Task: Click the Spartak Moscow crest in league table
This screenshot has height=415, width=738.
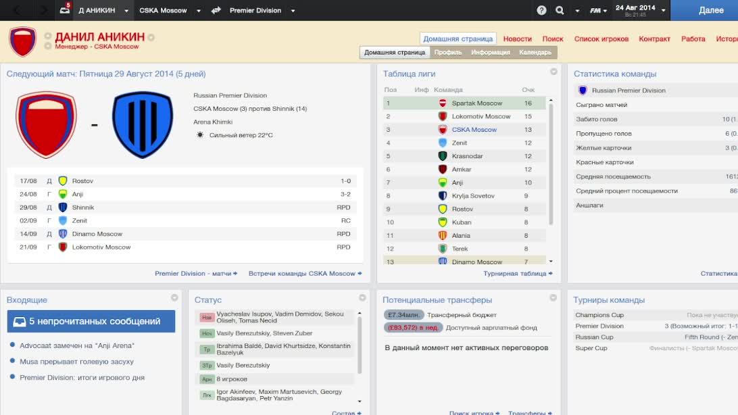Action: (443, 103)
